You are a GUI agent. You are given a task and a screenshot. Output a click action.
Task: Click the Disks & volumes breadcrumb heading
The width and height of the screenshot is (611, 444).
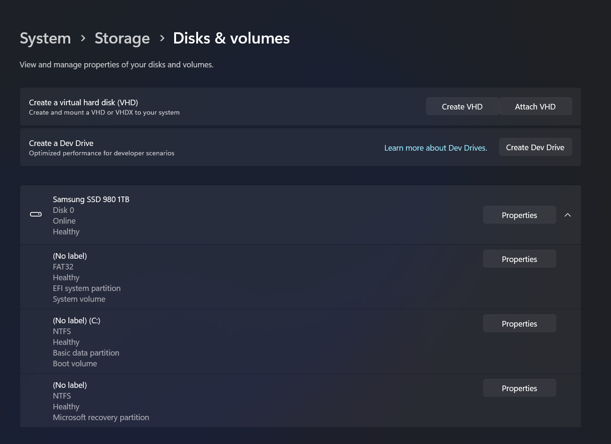pos(231,38)
